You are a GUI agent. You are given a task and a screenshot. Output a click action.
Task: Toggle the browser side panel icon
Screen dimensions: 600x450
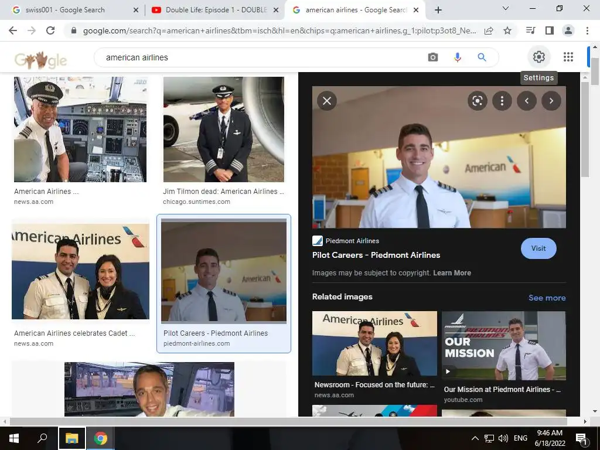[x=550, y=30]
